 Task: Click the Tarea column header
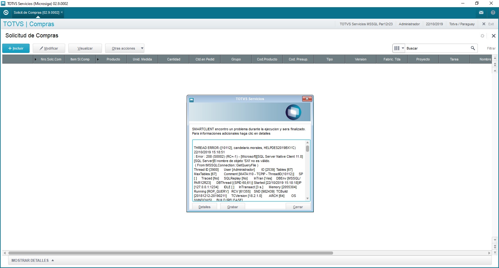click(x=454, y=59)
